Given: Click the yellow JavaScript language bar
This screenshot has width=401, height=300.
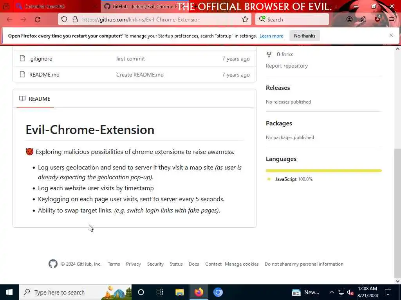Looking at the screenshot, I should [324, 171].
